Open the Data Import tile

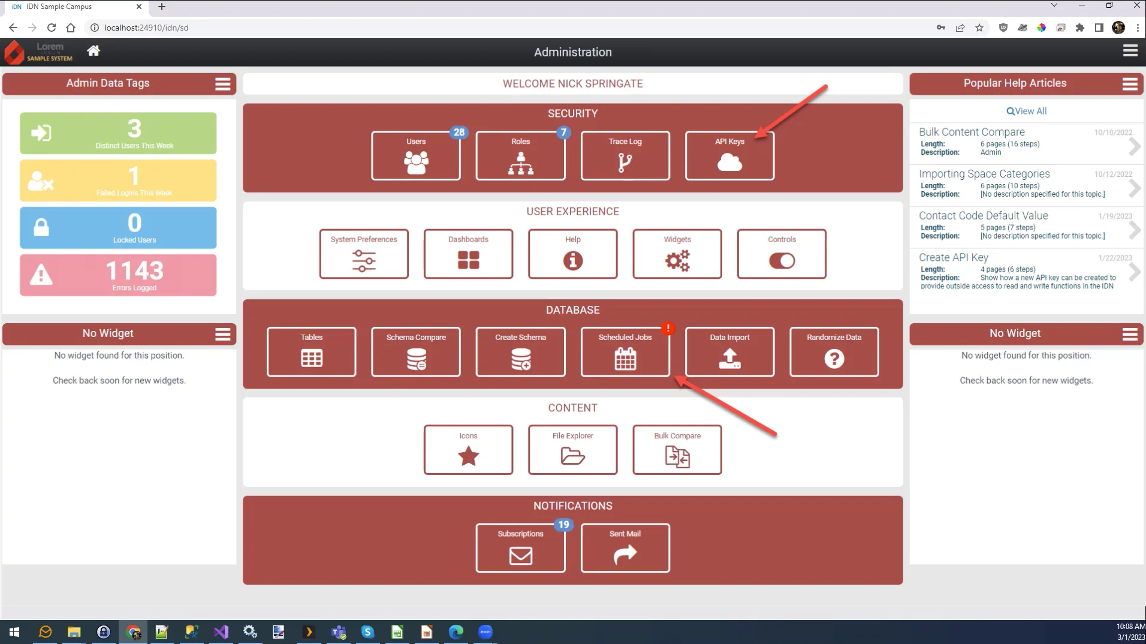(x=729, y=352)
